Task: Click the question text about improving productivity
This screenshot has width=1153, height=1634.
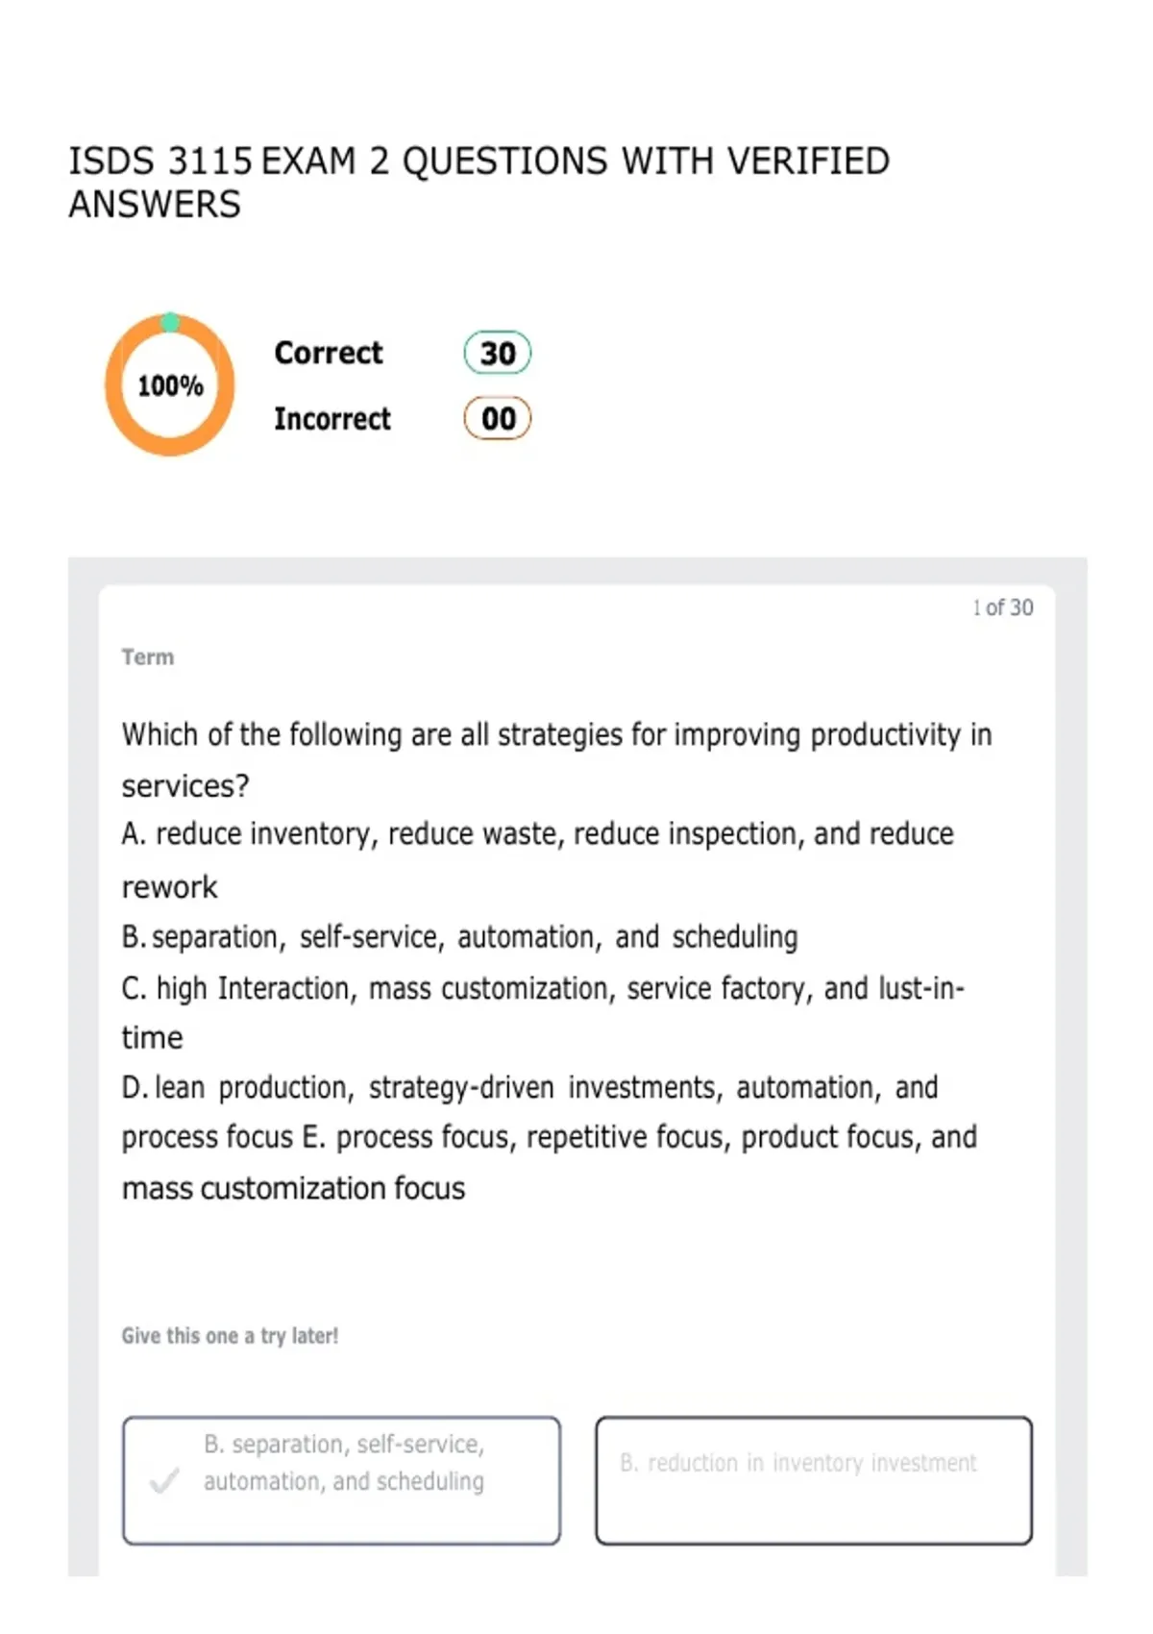Action: [x=556, y=760]
